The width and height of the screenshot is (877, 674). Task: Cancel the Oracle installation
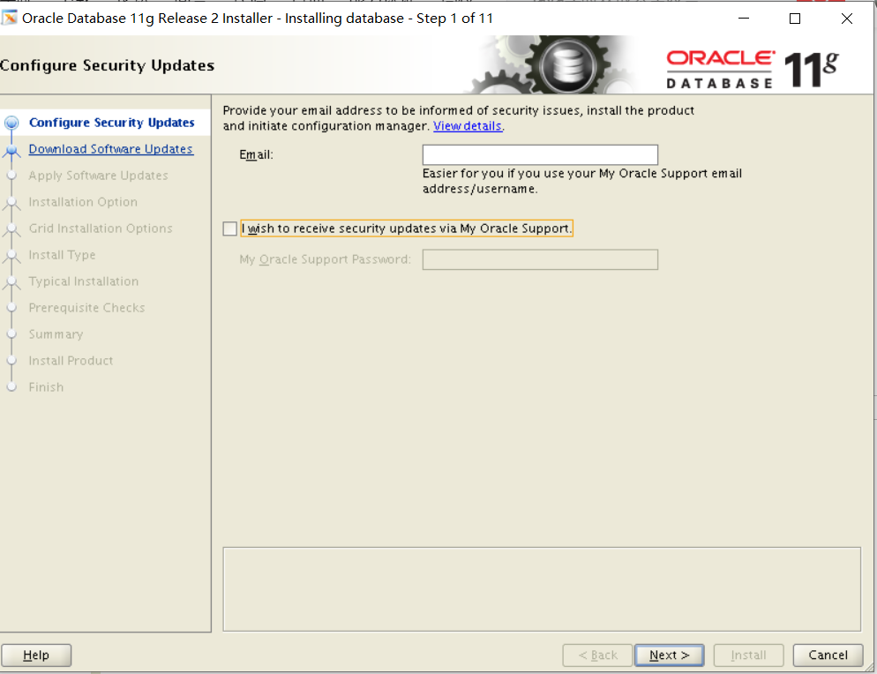click(828, 655)
